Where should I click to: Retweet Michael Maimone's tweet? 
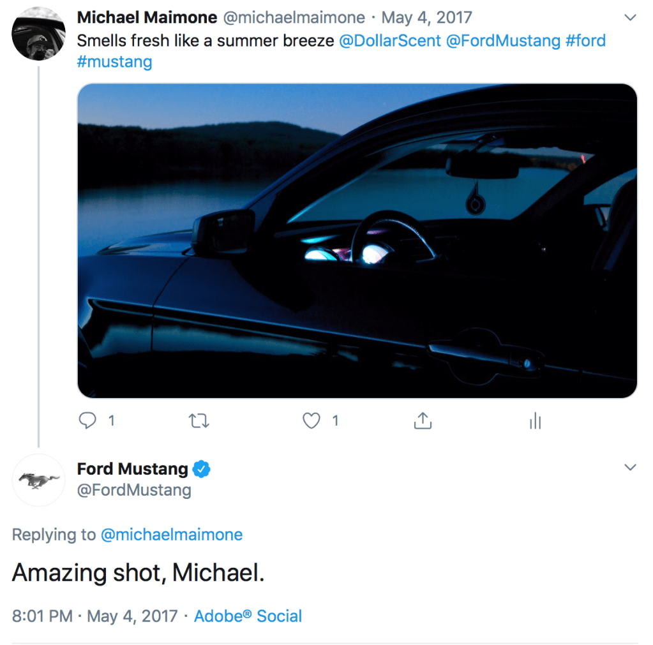(x=200, y=421)
